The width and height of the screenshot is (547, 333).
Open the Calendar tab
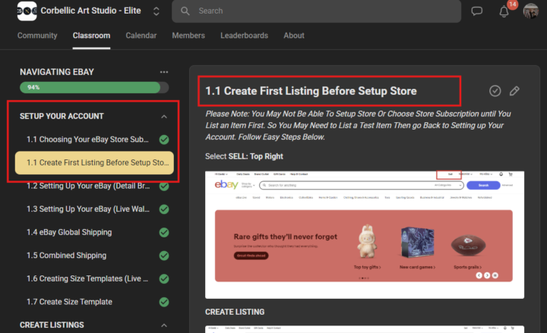[x=141, y=36]
